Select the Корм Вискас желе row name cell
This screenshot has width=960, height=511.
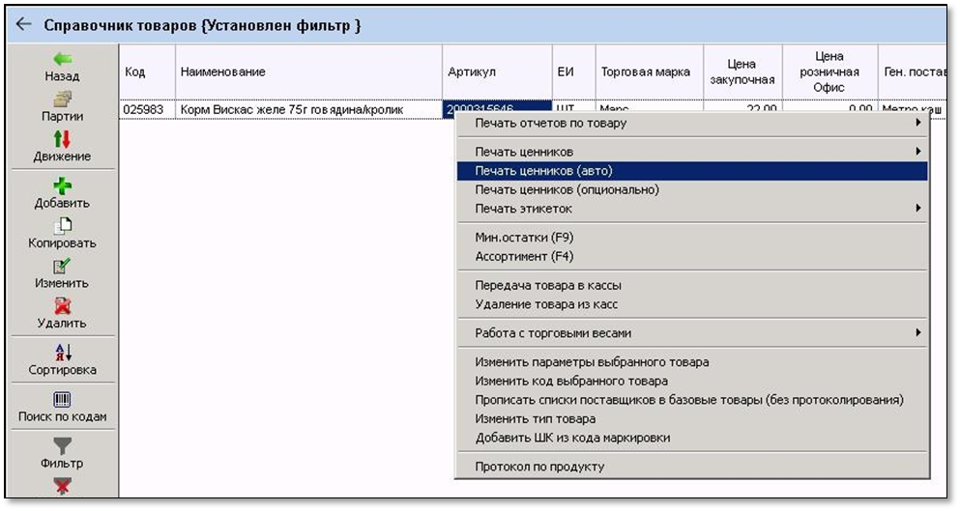pos(291,110)
